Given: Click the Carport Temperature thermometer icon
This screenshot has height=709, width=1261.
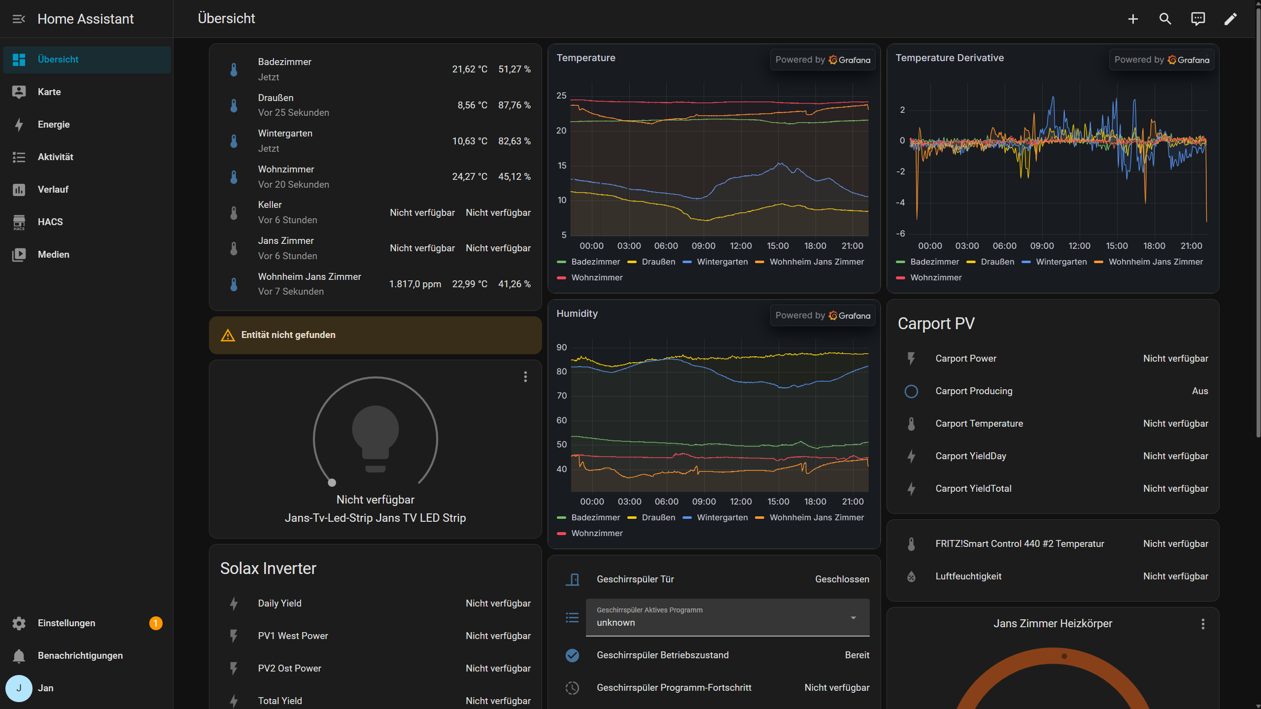Looking at the screenshot, I should coord(912,424).
